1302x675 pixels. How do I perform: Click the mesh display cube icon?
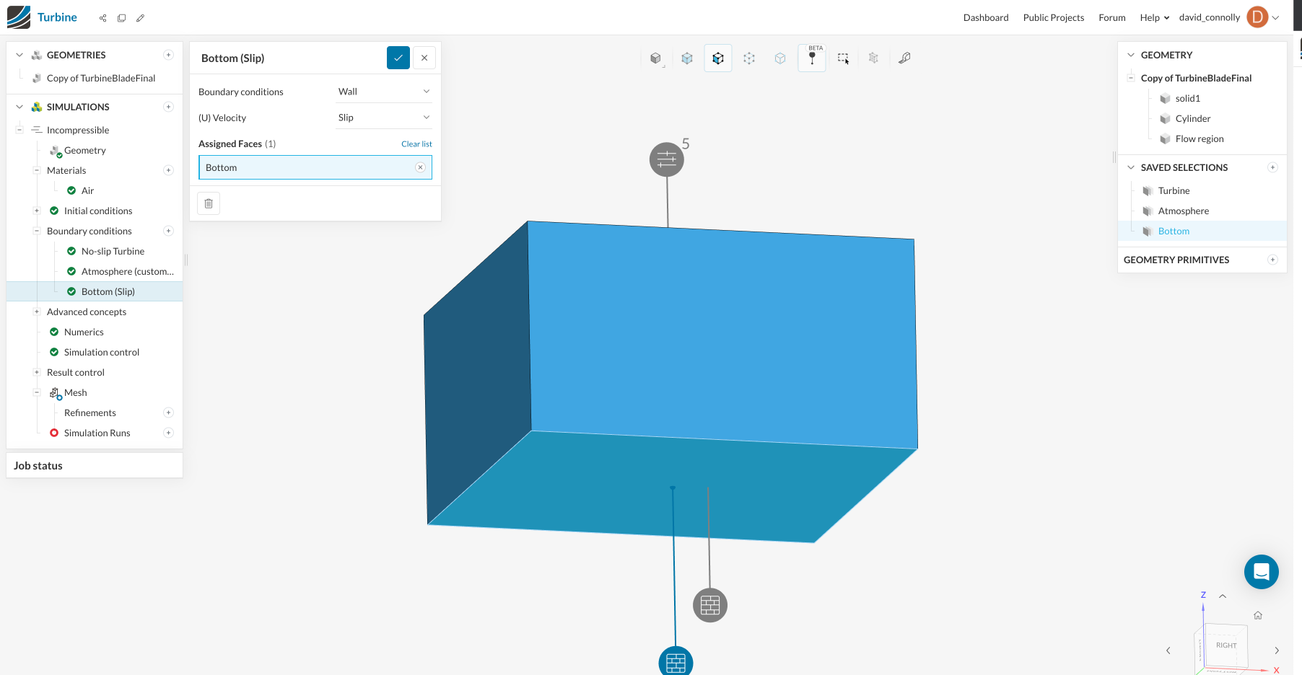[873, 58]
